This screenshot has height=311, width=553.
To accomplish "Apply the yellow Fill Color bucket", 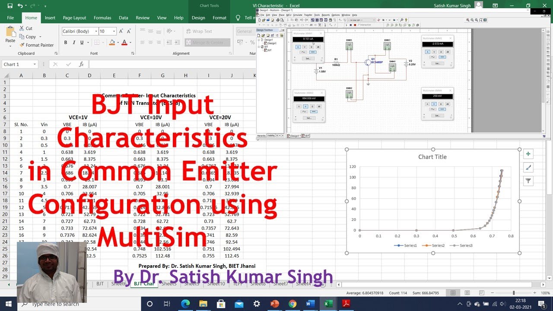I will [112, 42].
